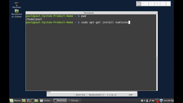Click the pwd command text in the terminal
Viewport: 183px width, 103px height.
(83, 16)
